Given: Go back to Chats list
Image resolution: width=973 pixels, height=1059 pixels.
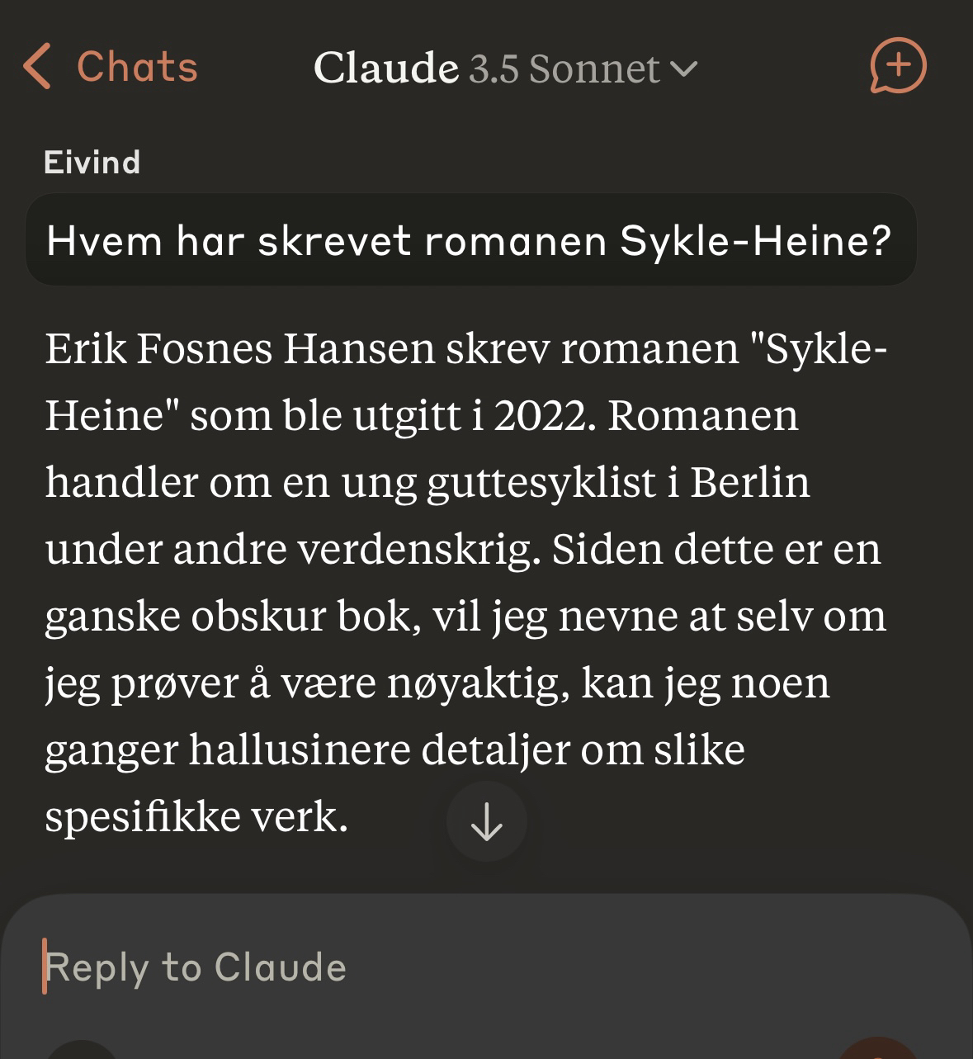Looking at the screenshot, I should click(137, 67).
